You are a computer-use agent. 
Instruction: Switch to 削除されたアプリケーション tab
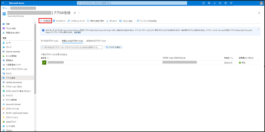(x=96, y=41)
